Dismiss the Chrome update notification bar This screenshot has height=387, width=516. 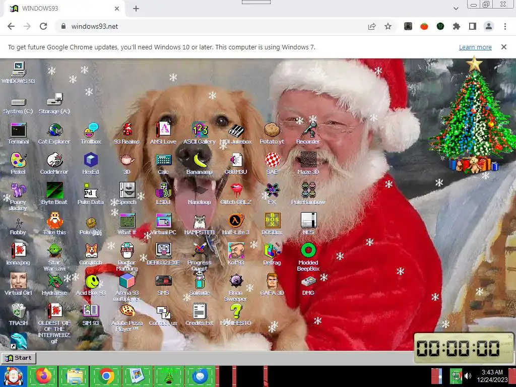tap(504, 47)
